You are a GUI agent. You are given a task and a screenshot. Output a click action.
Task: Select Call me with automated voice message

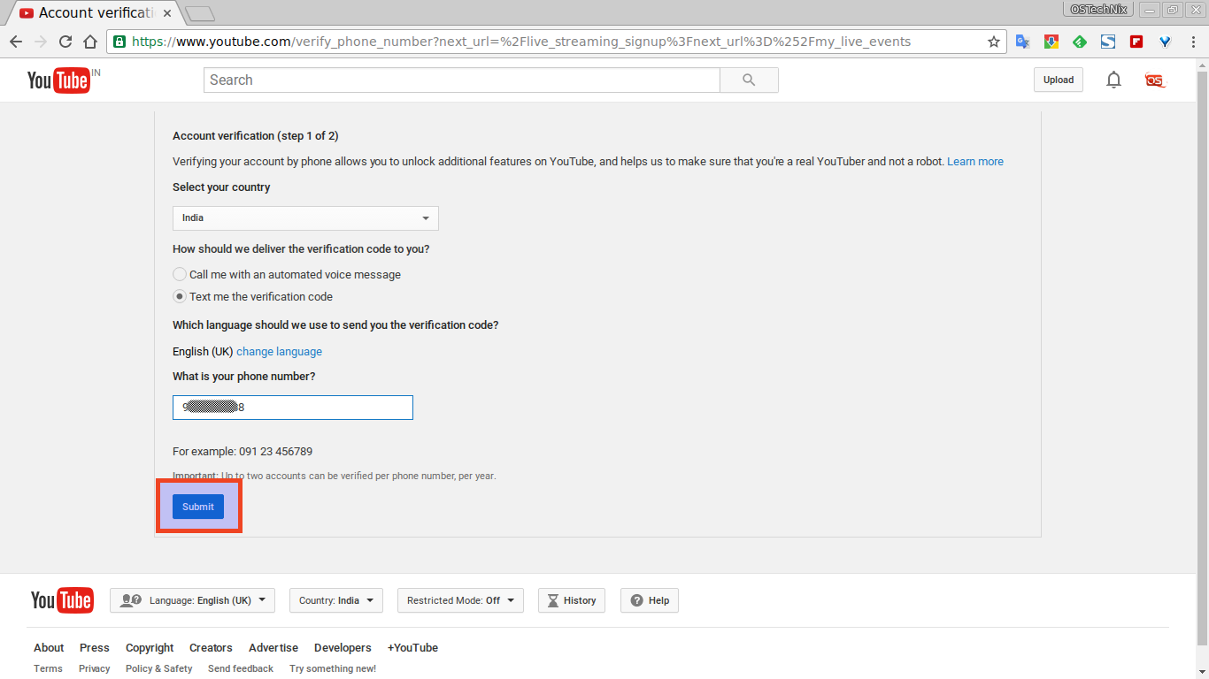click(180, 274)
